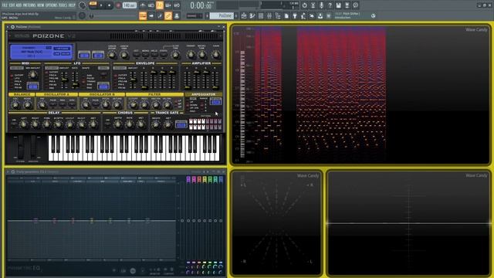Open EQ window options menu arrow

click(8, 171)
